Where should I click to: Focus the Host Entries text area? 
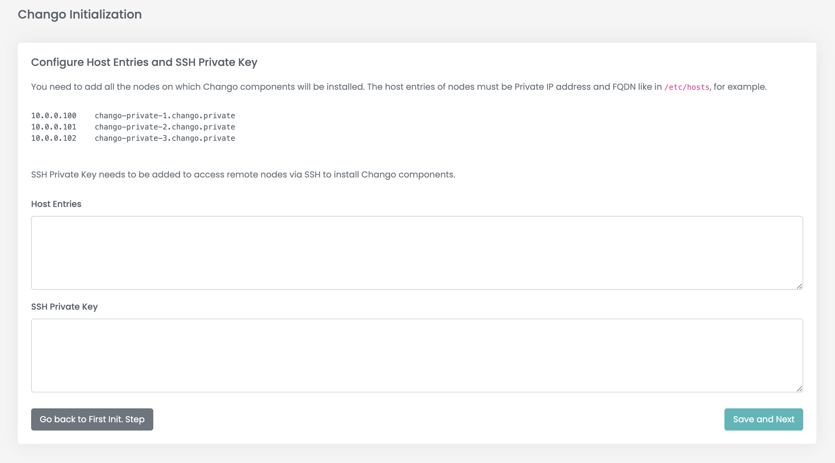pyautogui.click(x=417, y=253)
